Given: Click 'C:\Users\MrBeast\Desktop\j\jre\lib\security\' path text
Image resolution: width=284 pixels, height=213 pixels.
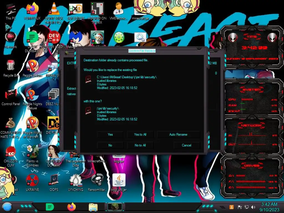Looking at the screenshot, I should pyautogui.click(x=127, y=77).
